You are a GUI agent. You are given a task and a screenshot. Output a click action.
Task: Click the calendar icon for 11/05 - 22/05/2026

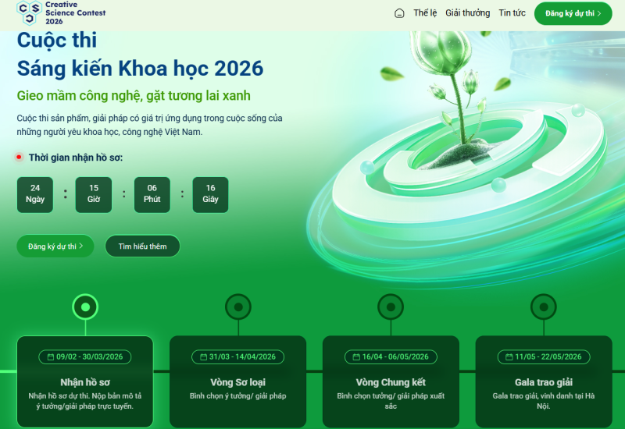pos(509,357)
